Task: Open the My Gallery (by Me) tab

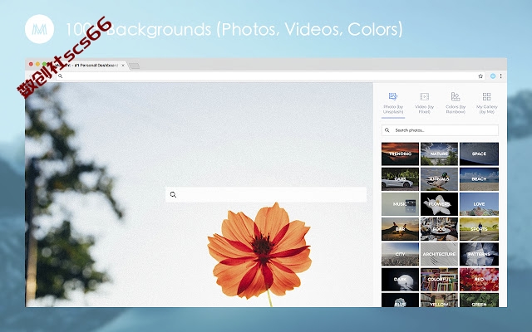Action: (486, 103)
